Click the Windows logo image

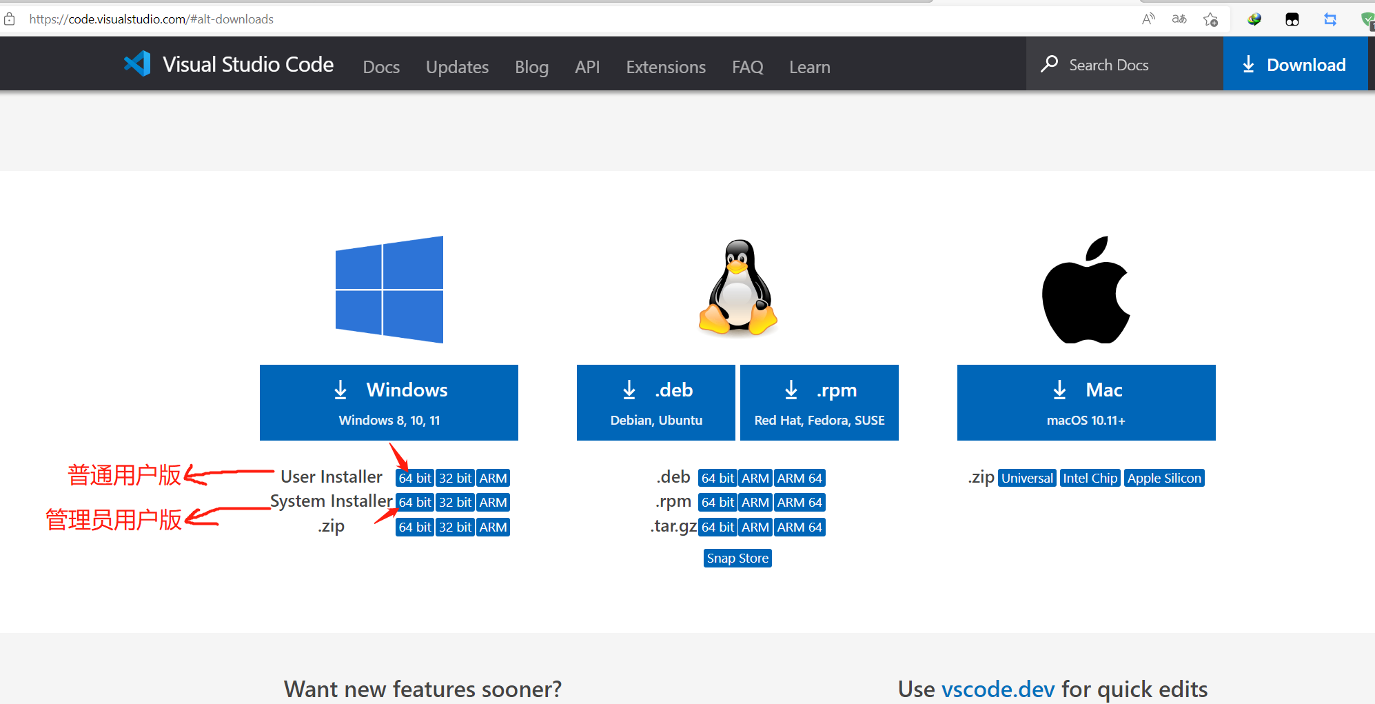[x=389, y=290]
